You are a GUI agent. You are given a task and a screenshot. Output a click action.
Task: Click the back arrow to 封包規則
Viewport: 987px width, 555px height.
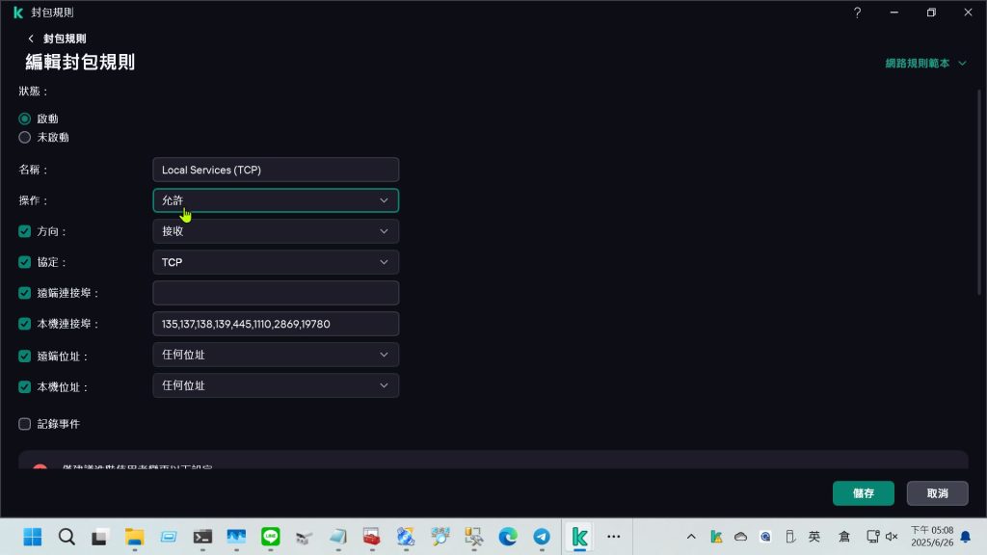click(x=32, y=39)
